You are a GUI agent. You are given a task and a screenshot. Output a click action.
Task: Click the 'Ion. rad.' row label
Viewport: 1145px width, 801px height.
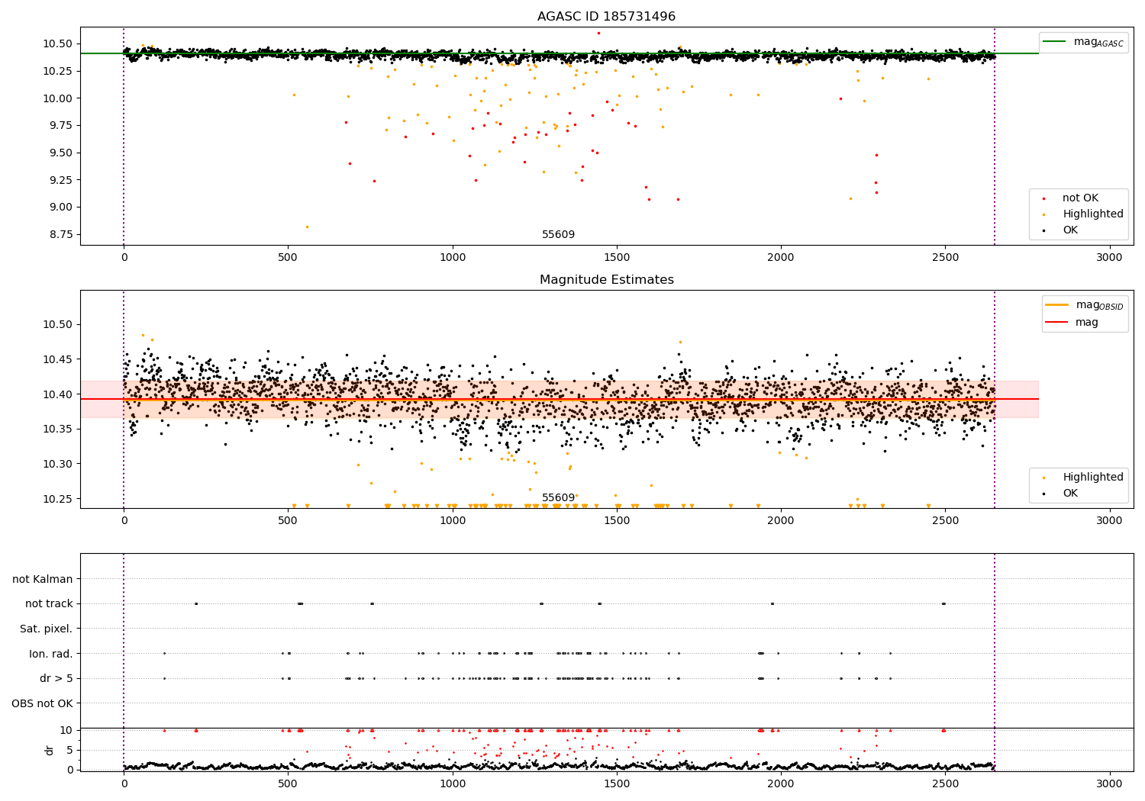click(51, 654)
